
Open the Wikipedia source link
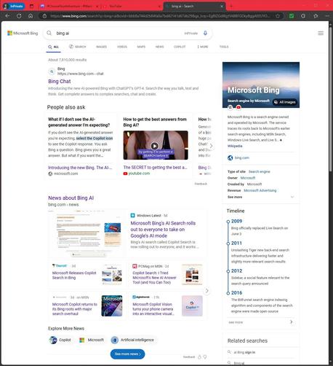[x=235, y=146]
